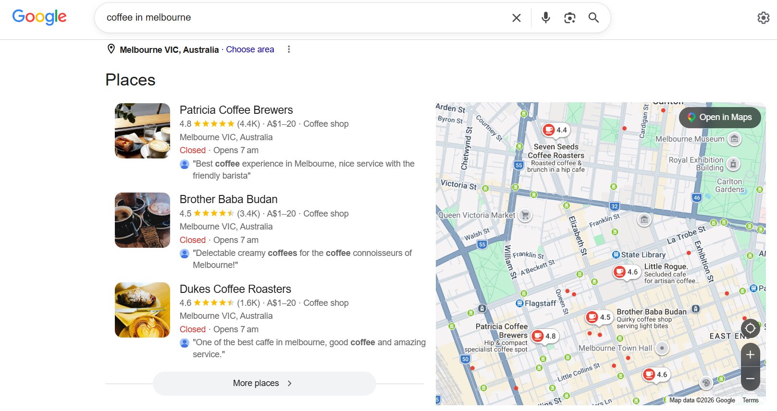Screen dimensions: 777x411
Task: Open the three-dot location options menu
Action: tap(289, 49)
